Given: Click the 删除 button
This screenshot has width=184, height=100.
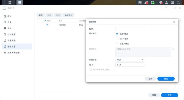Looking at the screenshot, I should pos(58,15).
